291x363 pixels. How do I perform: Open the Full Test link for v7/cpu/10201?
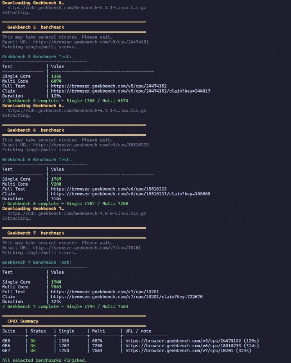pos(105,292)
